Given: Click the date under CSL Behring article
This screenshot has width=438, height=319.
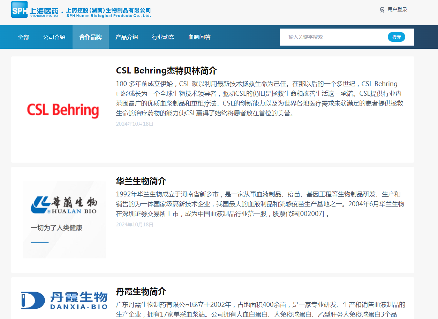Looking at the screenshot, I should coord(135,124).
